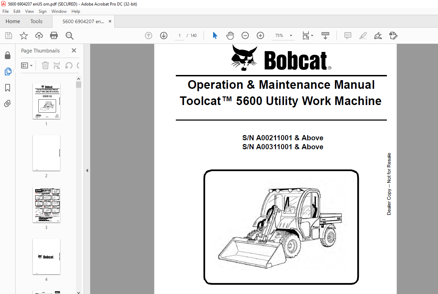Click thumbnails panel scrollbar up arrow
The height and width of the screenshot is (294, 438).
(78, 78)
